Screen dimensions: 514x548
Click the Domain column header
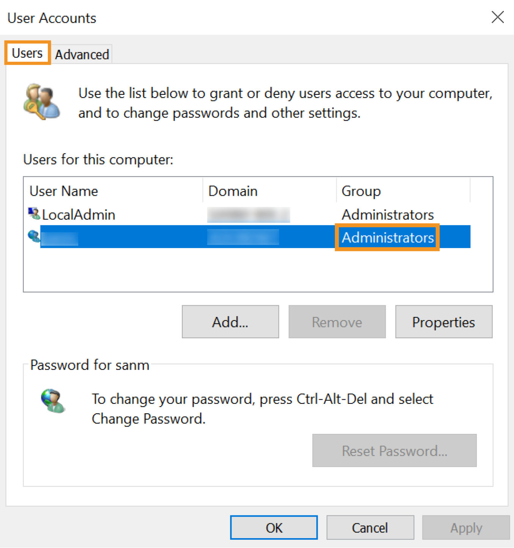pos(233,191)
